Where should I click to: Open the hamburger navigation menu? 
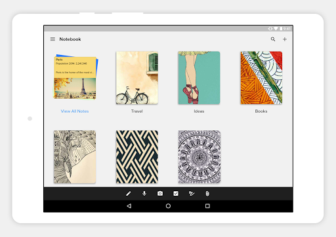point(52,39)
